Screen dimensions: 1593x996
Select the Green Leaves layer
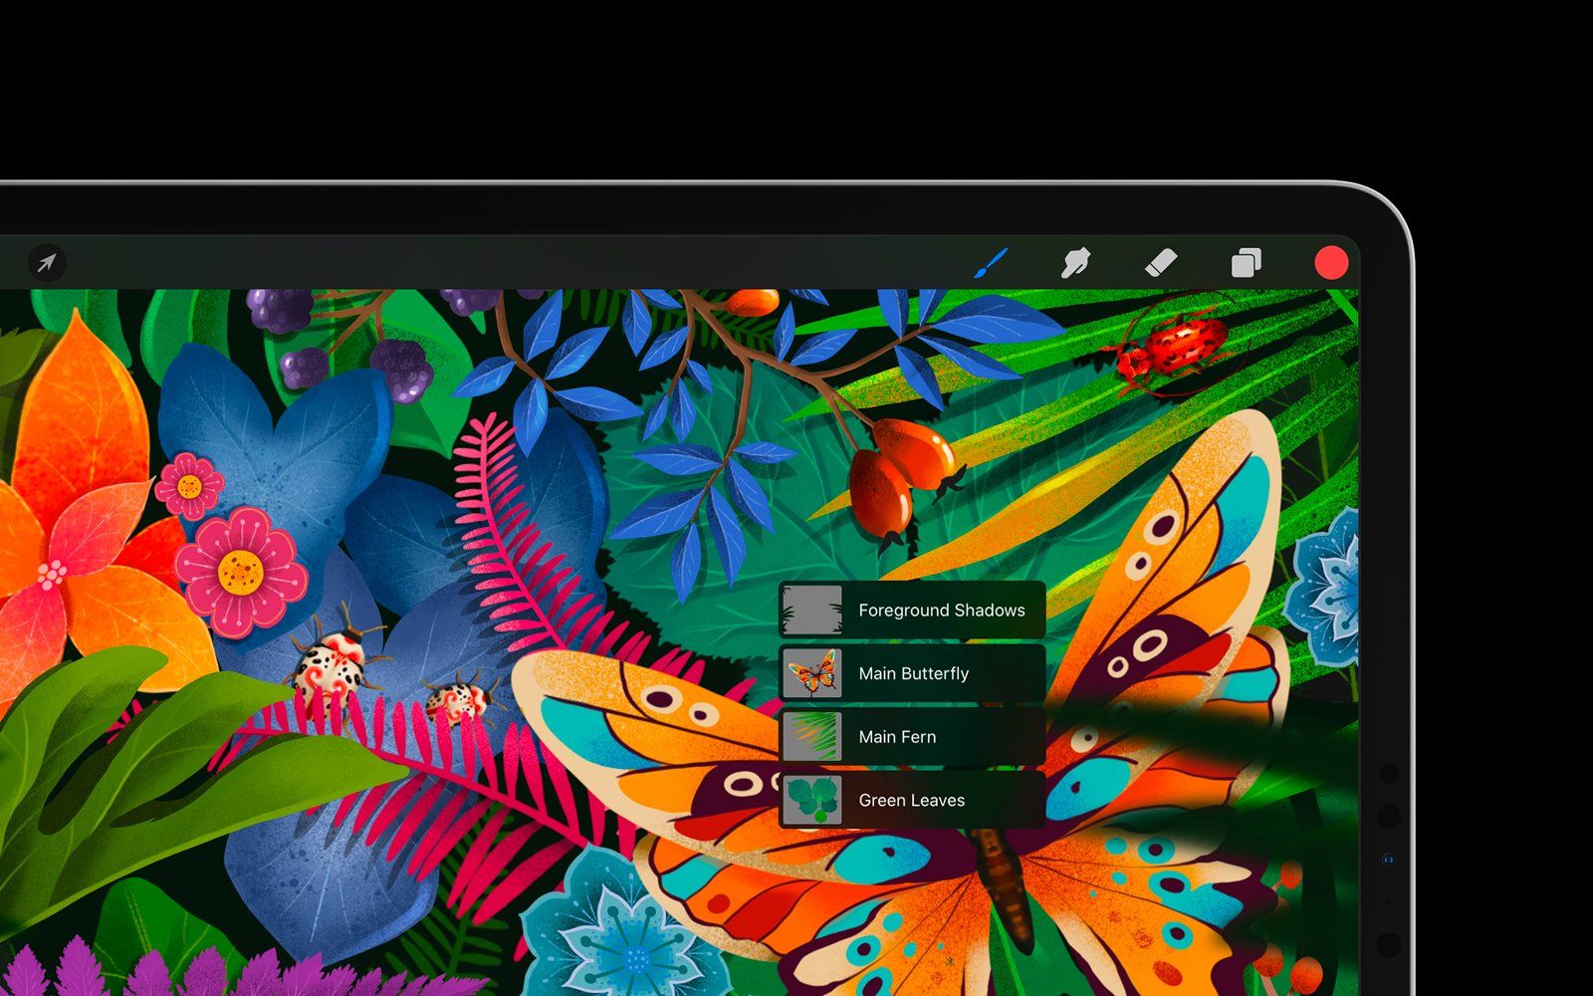point(912,800)
